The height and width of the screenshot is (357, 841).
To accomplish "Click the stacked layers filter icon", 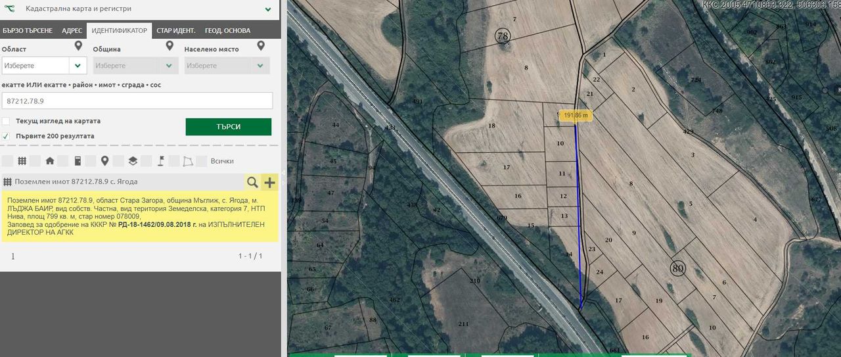I will [133, 161].
